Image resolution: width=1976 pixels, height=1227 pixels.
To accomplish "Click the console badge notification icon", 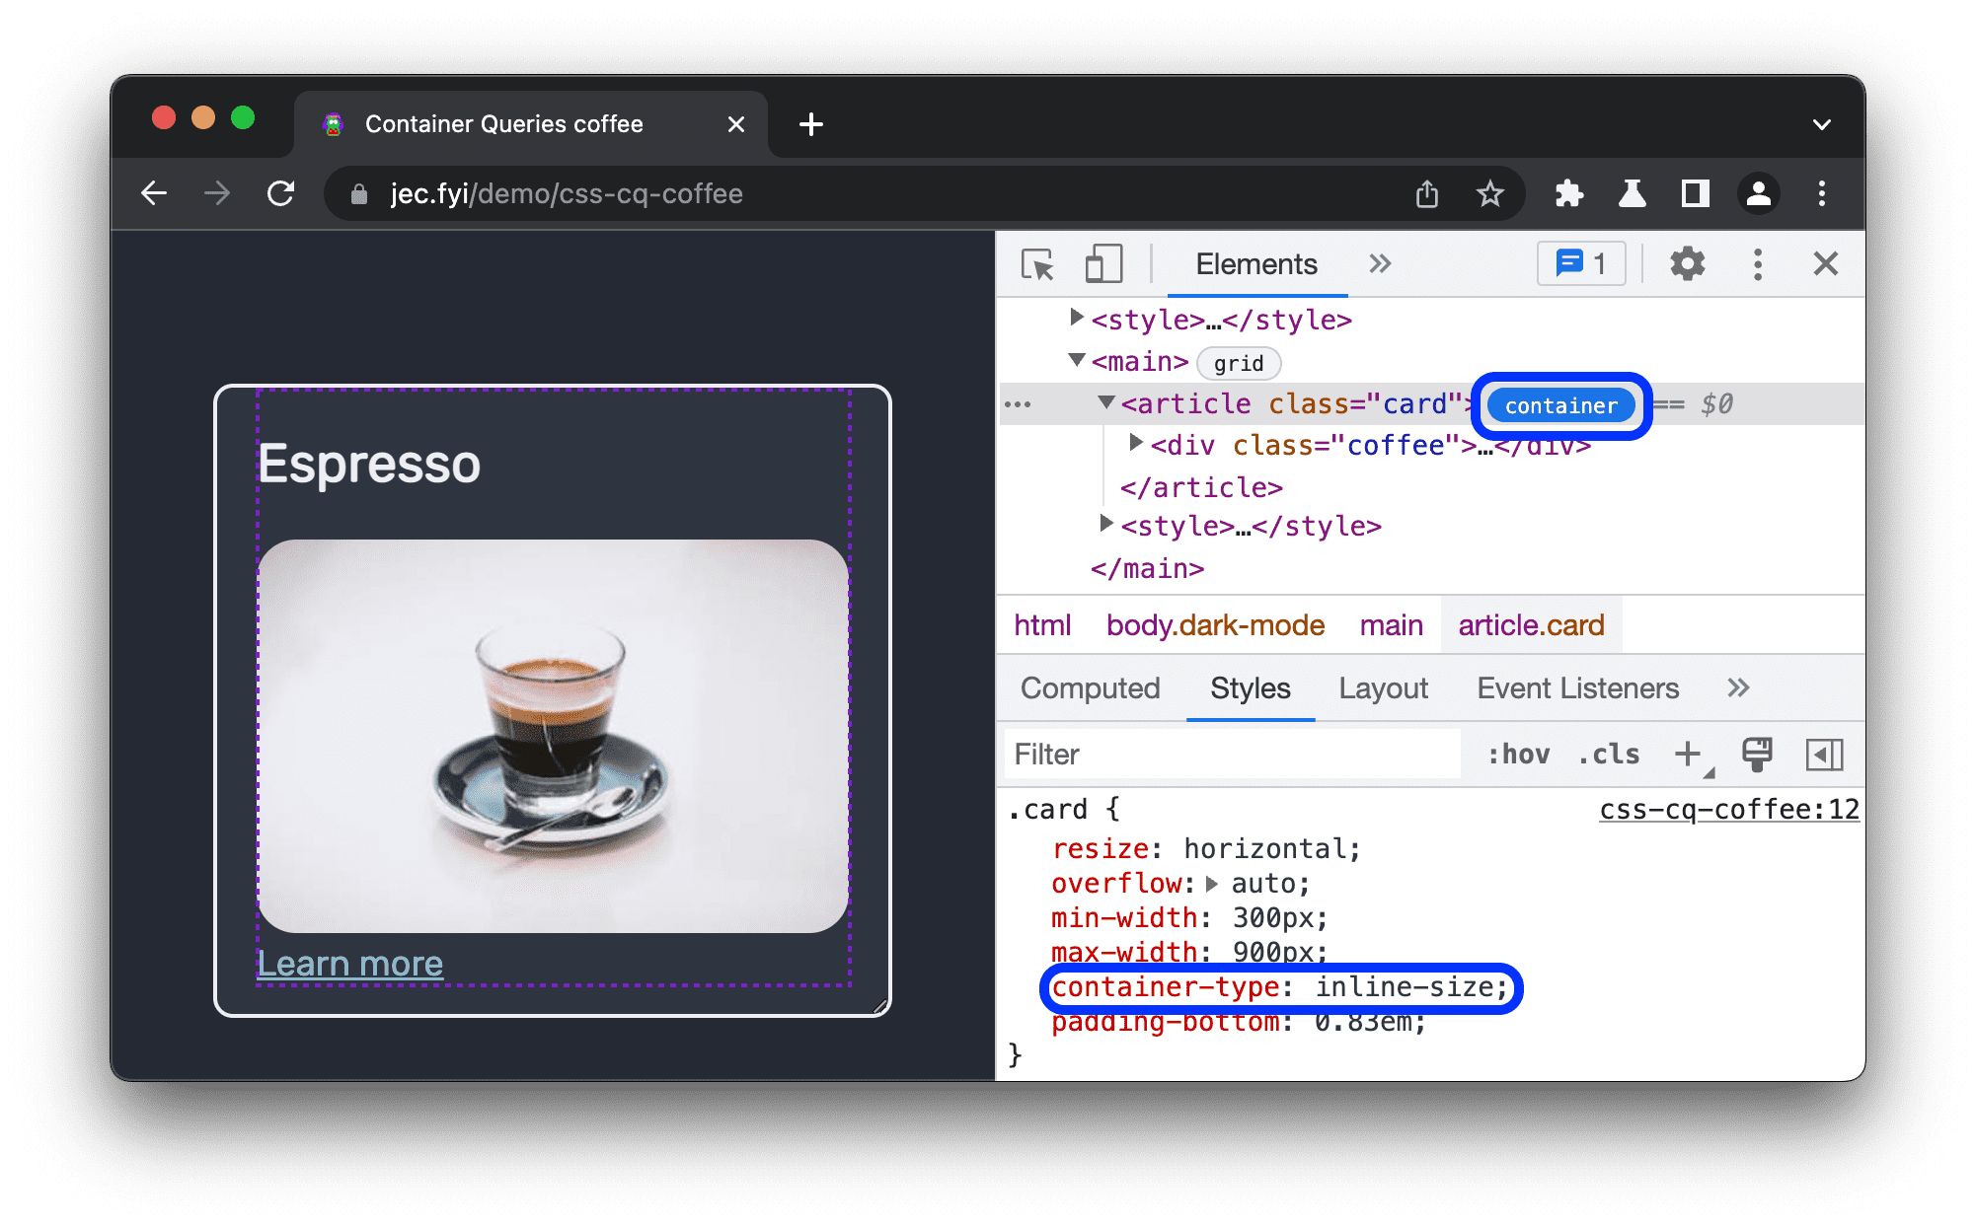I will coord(1578,264).
